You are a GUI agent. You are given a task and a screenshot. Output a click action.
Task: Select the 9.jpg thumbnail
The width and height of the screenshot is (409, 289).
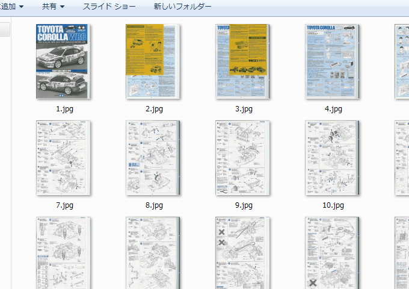[242, 158]
